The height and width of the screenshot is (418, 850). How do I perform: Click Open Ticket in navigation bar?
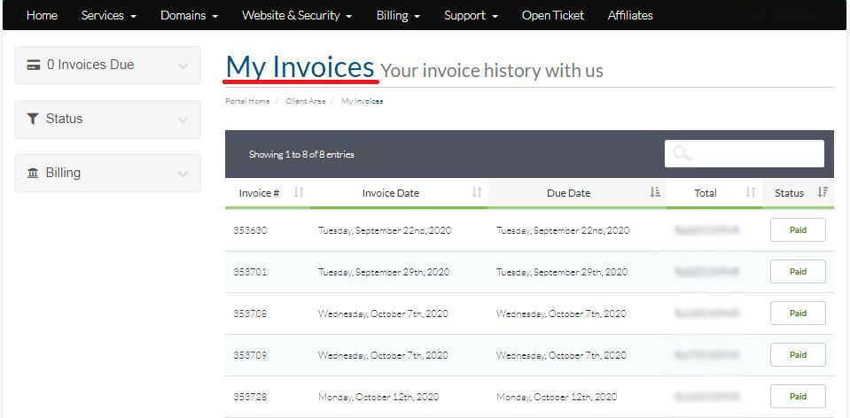pos(553,15)
